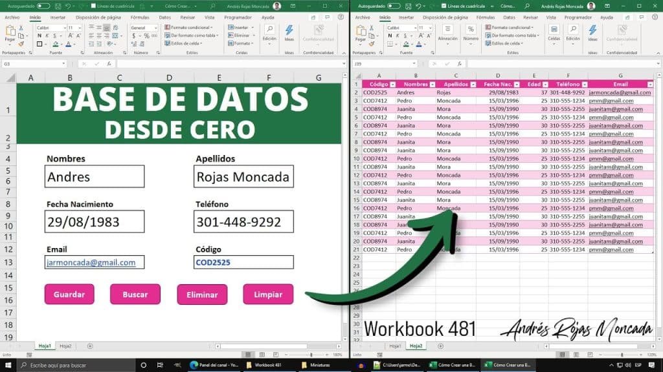The height and width of the screenshot is (372, 663).
Task: Toggle Autoguardado switch in the left window
Action: coord(43,6)
